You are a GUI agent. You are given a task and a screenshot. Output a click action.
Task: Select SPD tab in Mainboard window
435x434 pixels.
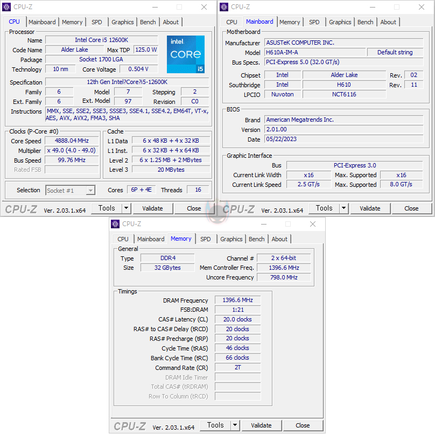(x=314, y=22)
